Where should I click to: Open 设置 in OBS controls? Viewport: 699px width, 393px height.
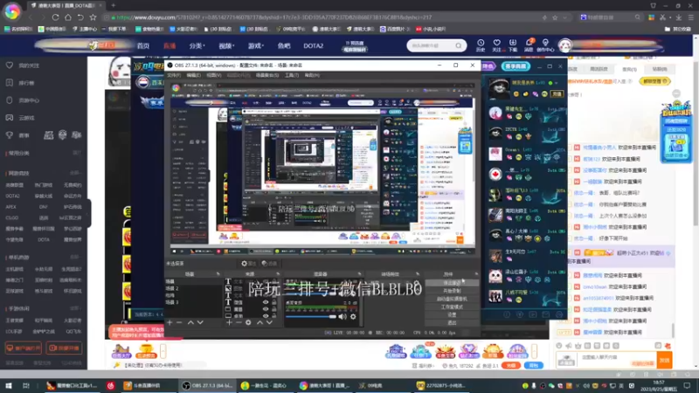click(x=452, y=314)
